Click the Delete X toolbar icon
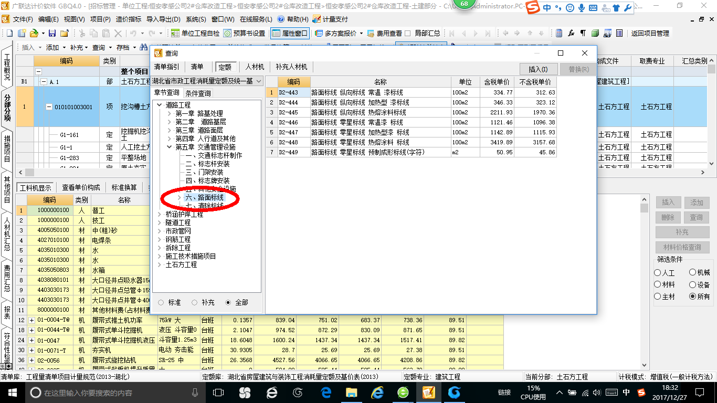This screenshot has width=717, height=403. click(118, 33)
